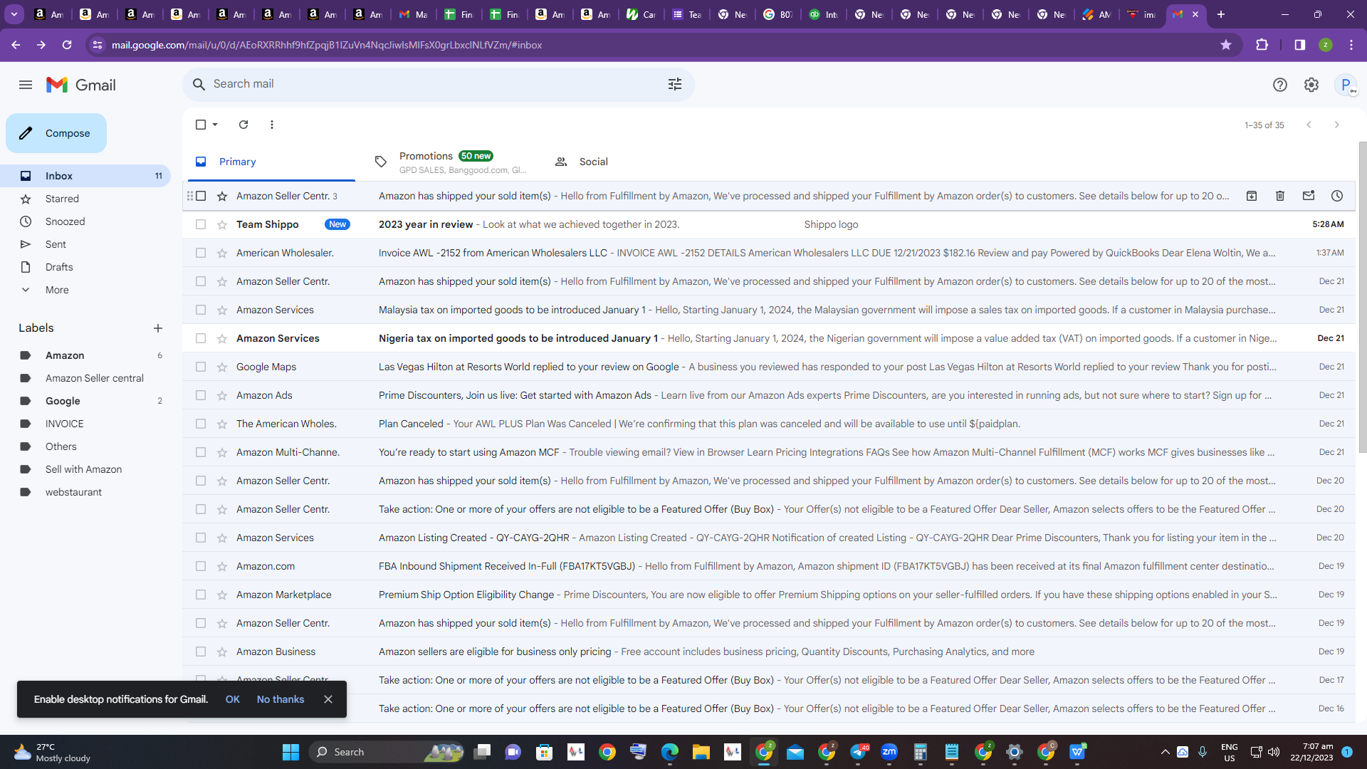
Task: Select the Nigeria tax email checkbox
Action: coord(201,338)
